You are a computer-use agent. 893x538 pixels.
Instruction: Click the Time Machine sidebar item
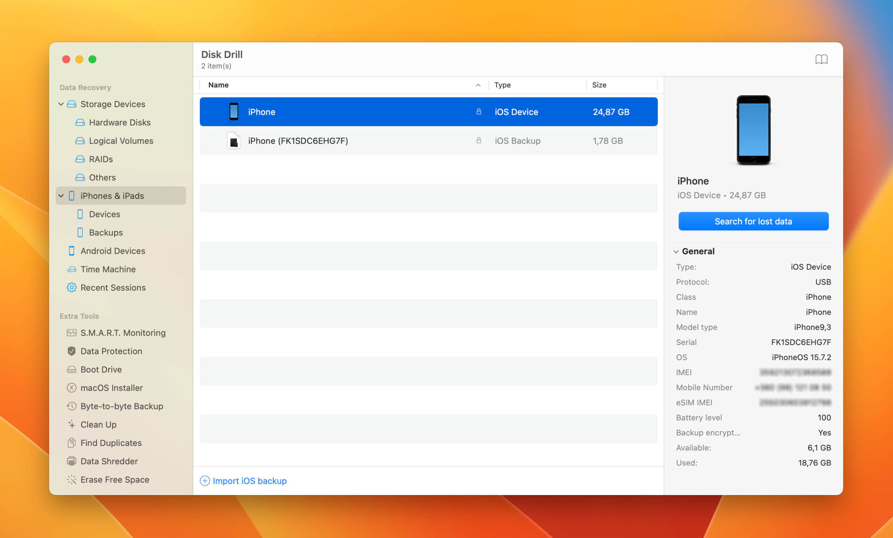108,269
